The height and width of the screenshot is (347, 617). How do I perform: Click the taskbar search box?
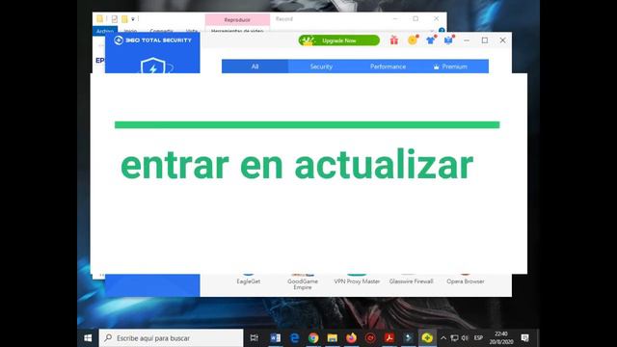click(x=171, y=338)
